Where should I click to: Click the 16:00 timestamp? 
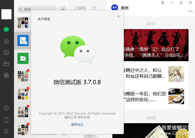coord(151,118)
